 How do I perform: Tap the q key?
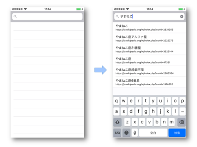click(116, 101)
